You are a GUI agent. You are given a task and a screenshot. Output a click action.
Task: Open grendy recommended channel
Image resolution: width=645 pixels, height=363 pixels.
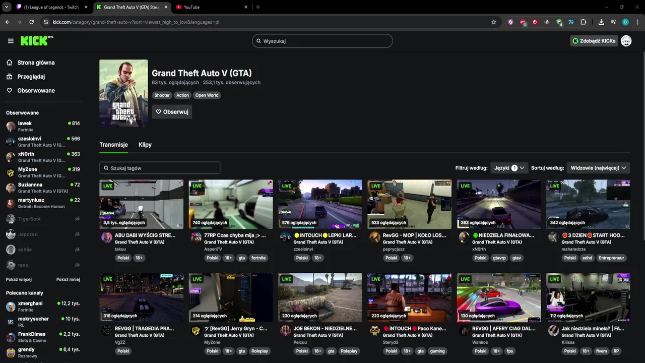click(43, 352)
